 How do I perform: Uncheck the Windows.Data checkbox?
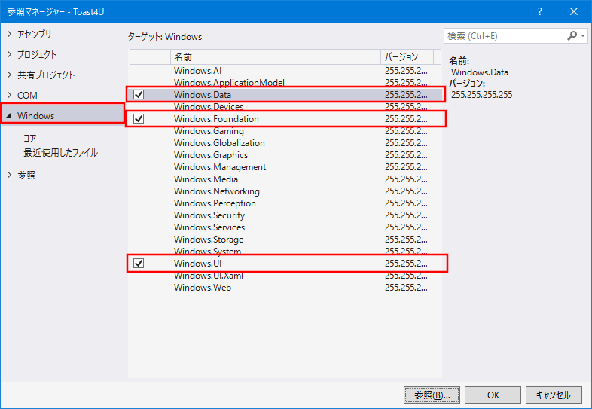(139, 95)
